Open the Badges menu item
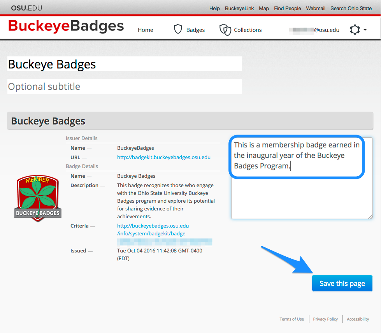Viewport: 381px width, 333px height. 195,30
